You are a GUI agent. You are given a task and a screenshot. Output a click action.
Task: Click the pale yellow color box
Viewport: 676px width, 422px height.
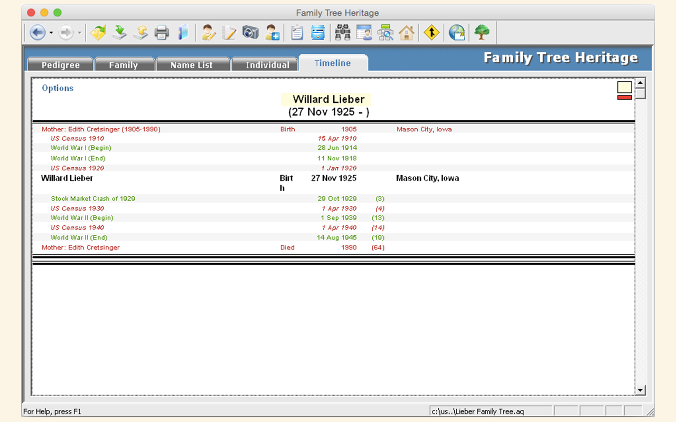tap(625, 88)
